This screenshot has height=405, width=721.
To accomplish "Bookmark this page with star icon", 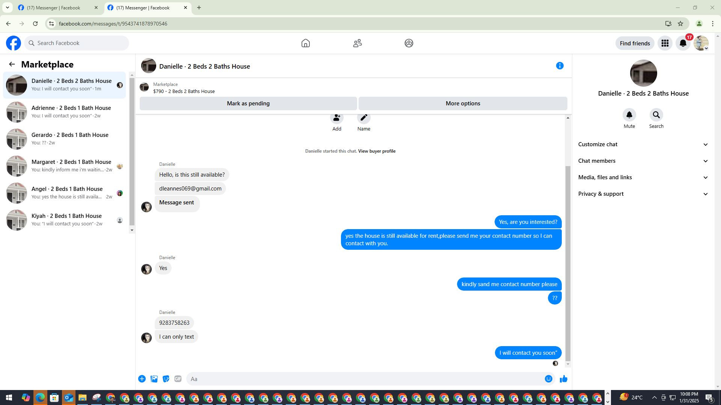I will 680,24.
